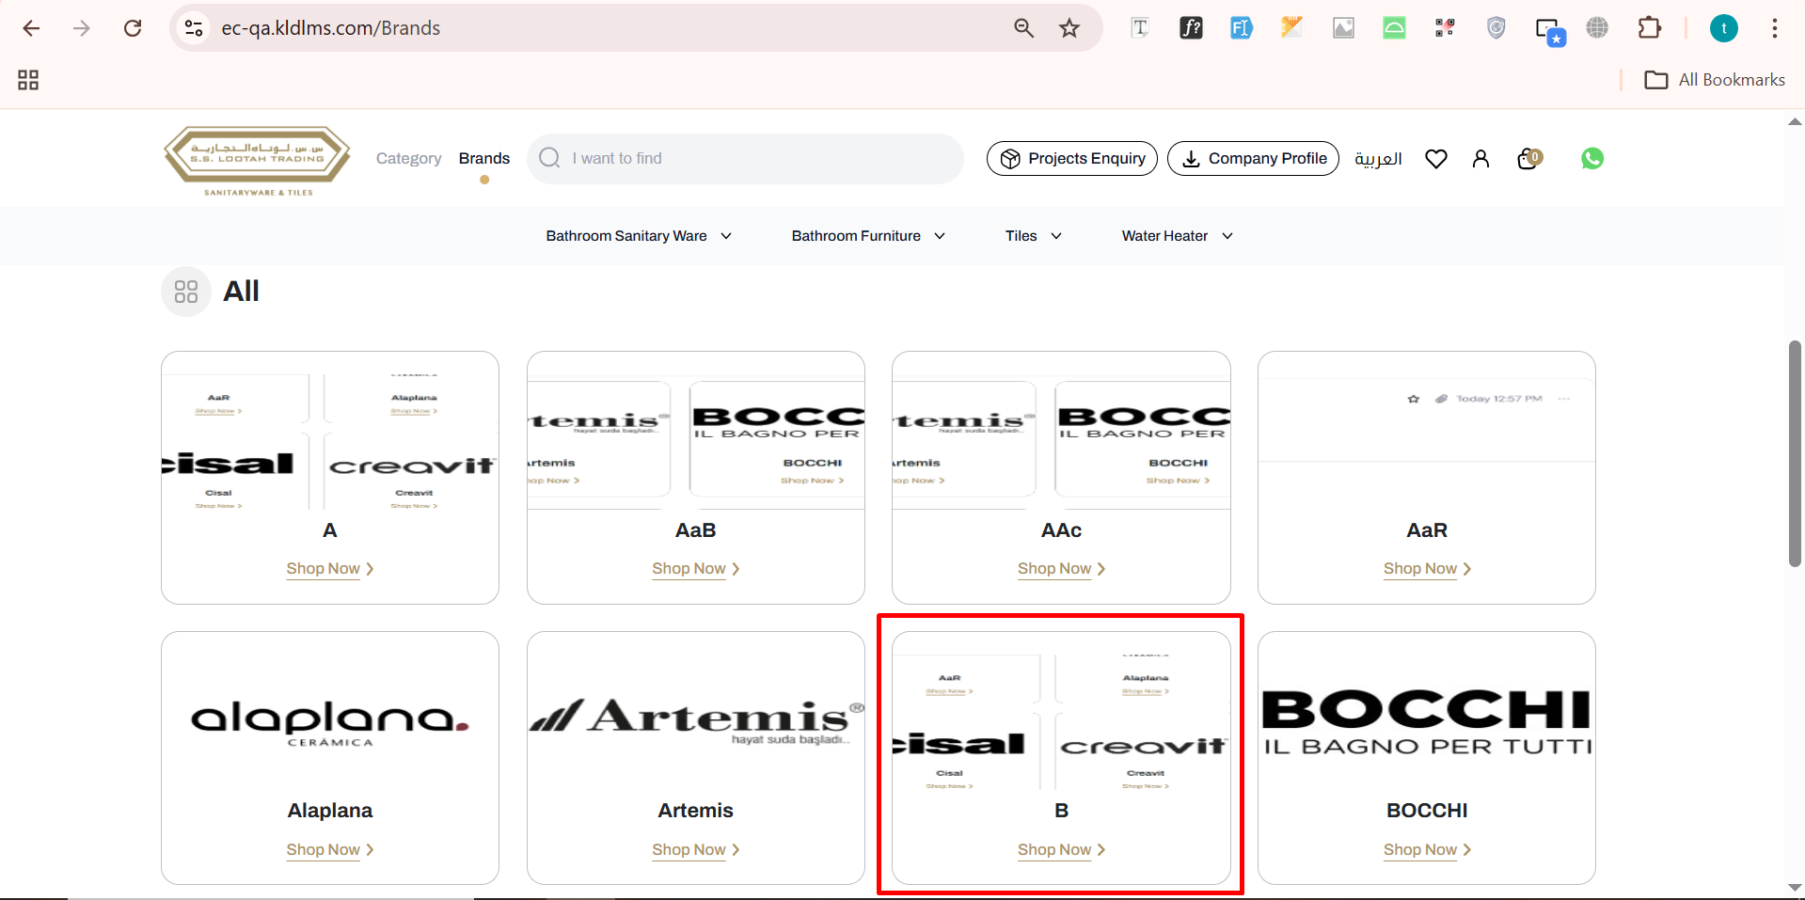This screenshot has height=900, width=1805.
Task: Click the Projects Enquiry button
Action: (x=1072, y=159)
